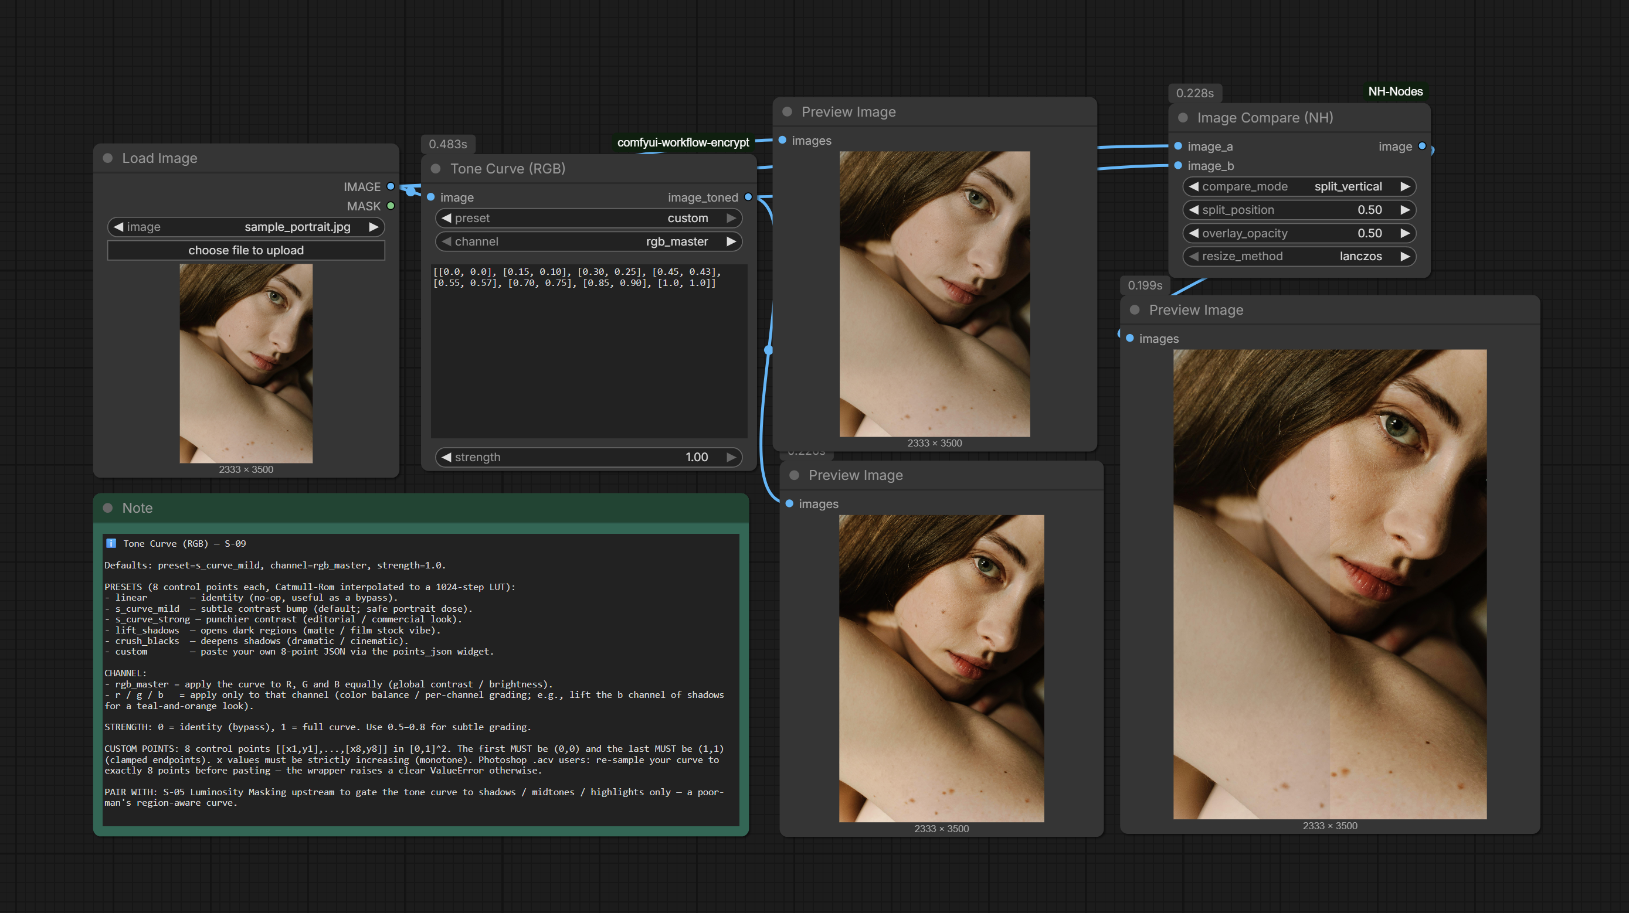
Task: Click the comfyui-workflow-encrypt badge
Action: point(683,143)
